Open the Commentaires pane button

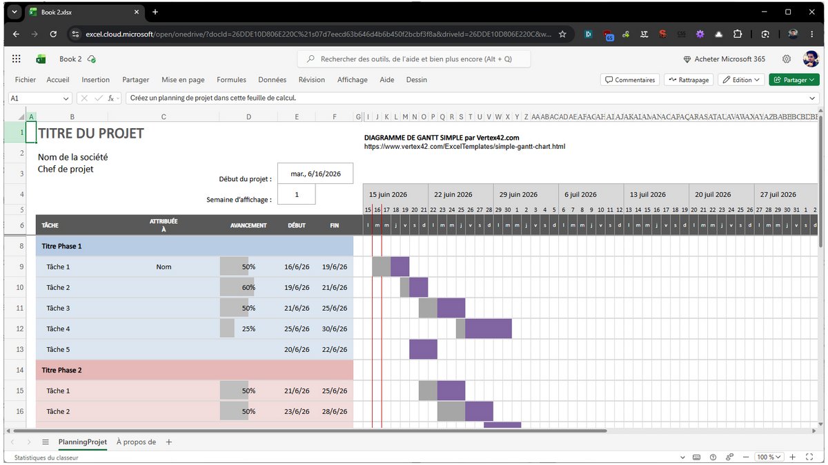coord(630,80)
